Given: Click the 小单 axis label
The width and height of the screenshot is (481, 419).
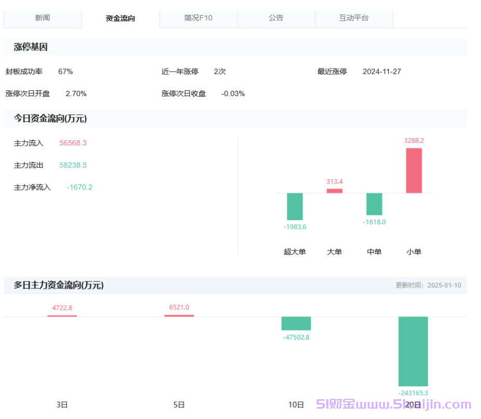Looking at the screenshot, I should point(414,252).
